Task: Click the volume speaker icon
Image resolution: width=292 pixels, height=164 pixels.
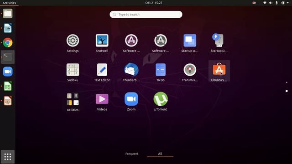Action: 271,3
